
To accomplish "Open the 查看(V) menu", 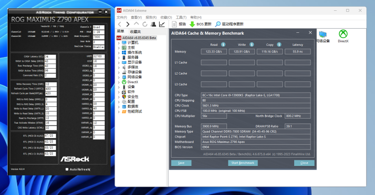I will (x=136, y=18).
